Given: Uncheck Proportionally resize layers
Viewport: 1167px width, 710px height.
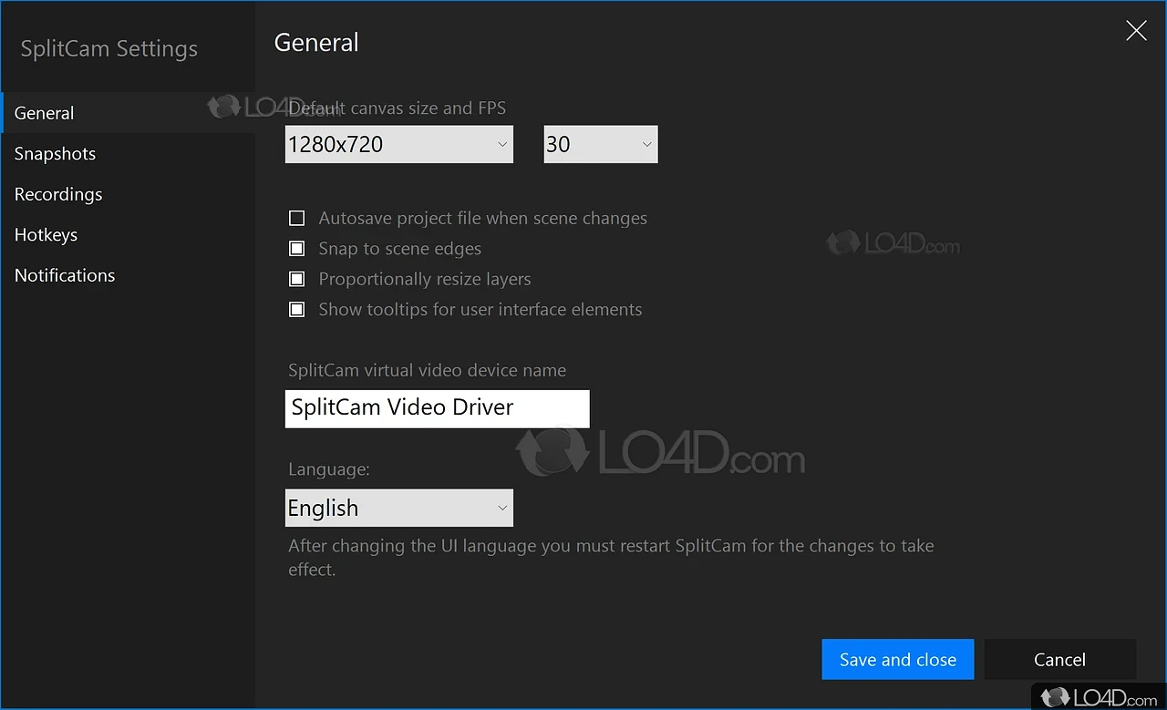Looking at the screenshot, I should coord(296,279).
